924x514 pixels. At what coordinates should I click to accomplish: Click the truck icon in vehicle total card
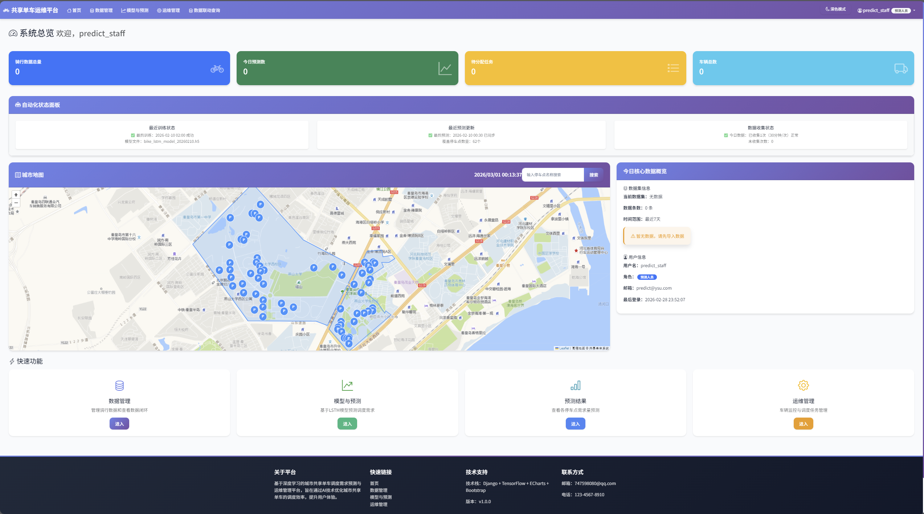point(901,69)
